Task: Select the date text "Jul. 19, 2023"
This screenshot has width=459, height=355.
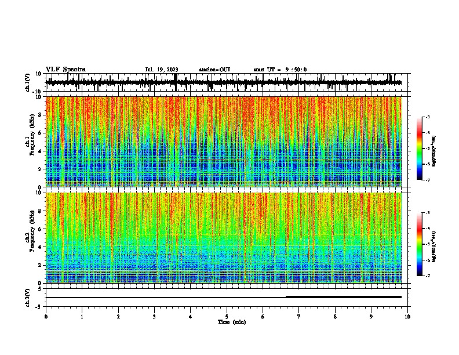Action: pos(162,70)
